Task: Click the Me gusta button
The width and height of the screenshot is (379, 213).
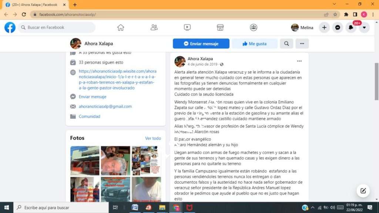Action: point(255,44)
